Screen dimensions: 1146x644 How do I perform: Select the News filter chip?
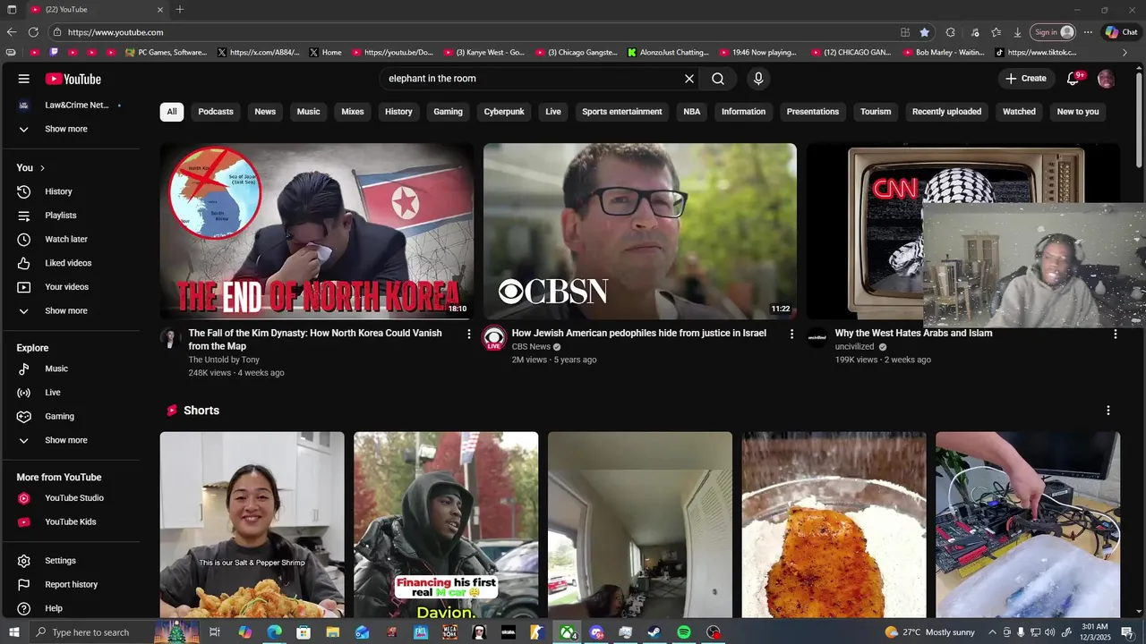tap(265, 112)
